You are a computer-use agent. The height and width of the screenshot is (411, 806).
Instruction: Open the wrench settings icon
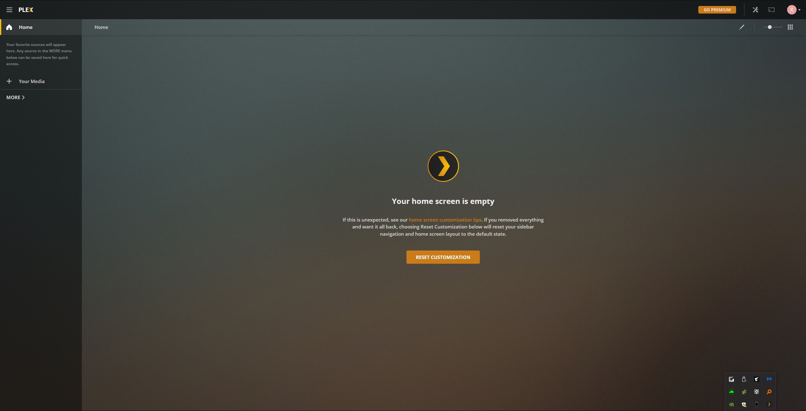tap(755, 10)
